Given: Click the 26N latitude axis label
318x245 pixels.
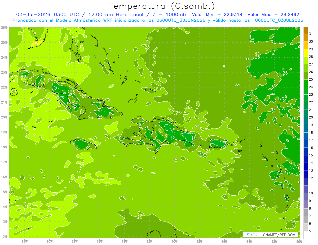Looking at the screenshot, I should pyautogui.click(x=4, y=27).
